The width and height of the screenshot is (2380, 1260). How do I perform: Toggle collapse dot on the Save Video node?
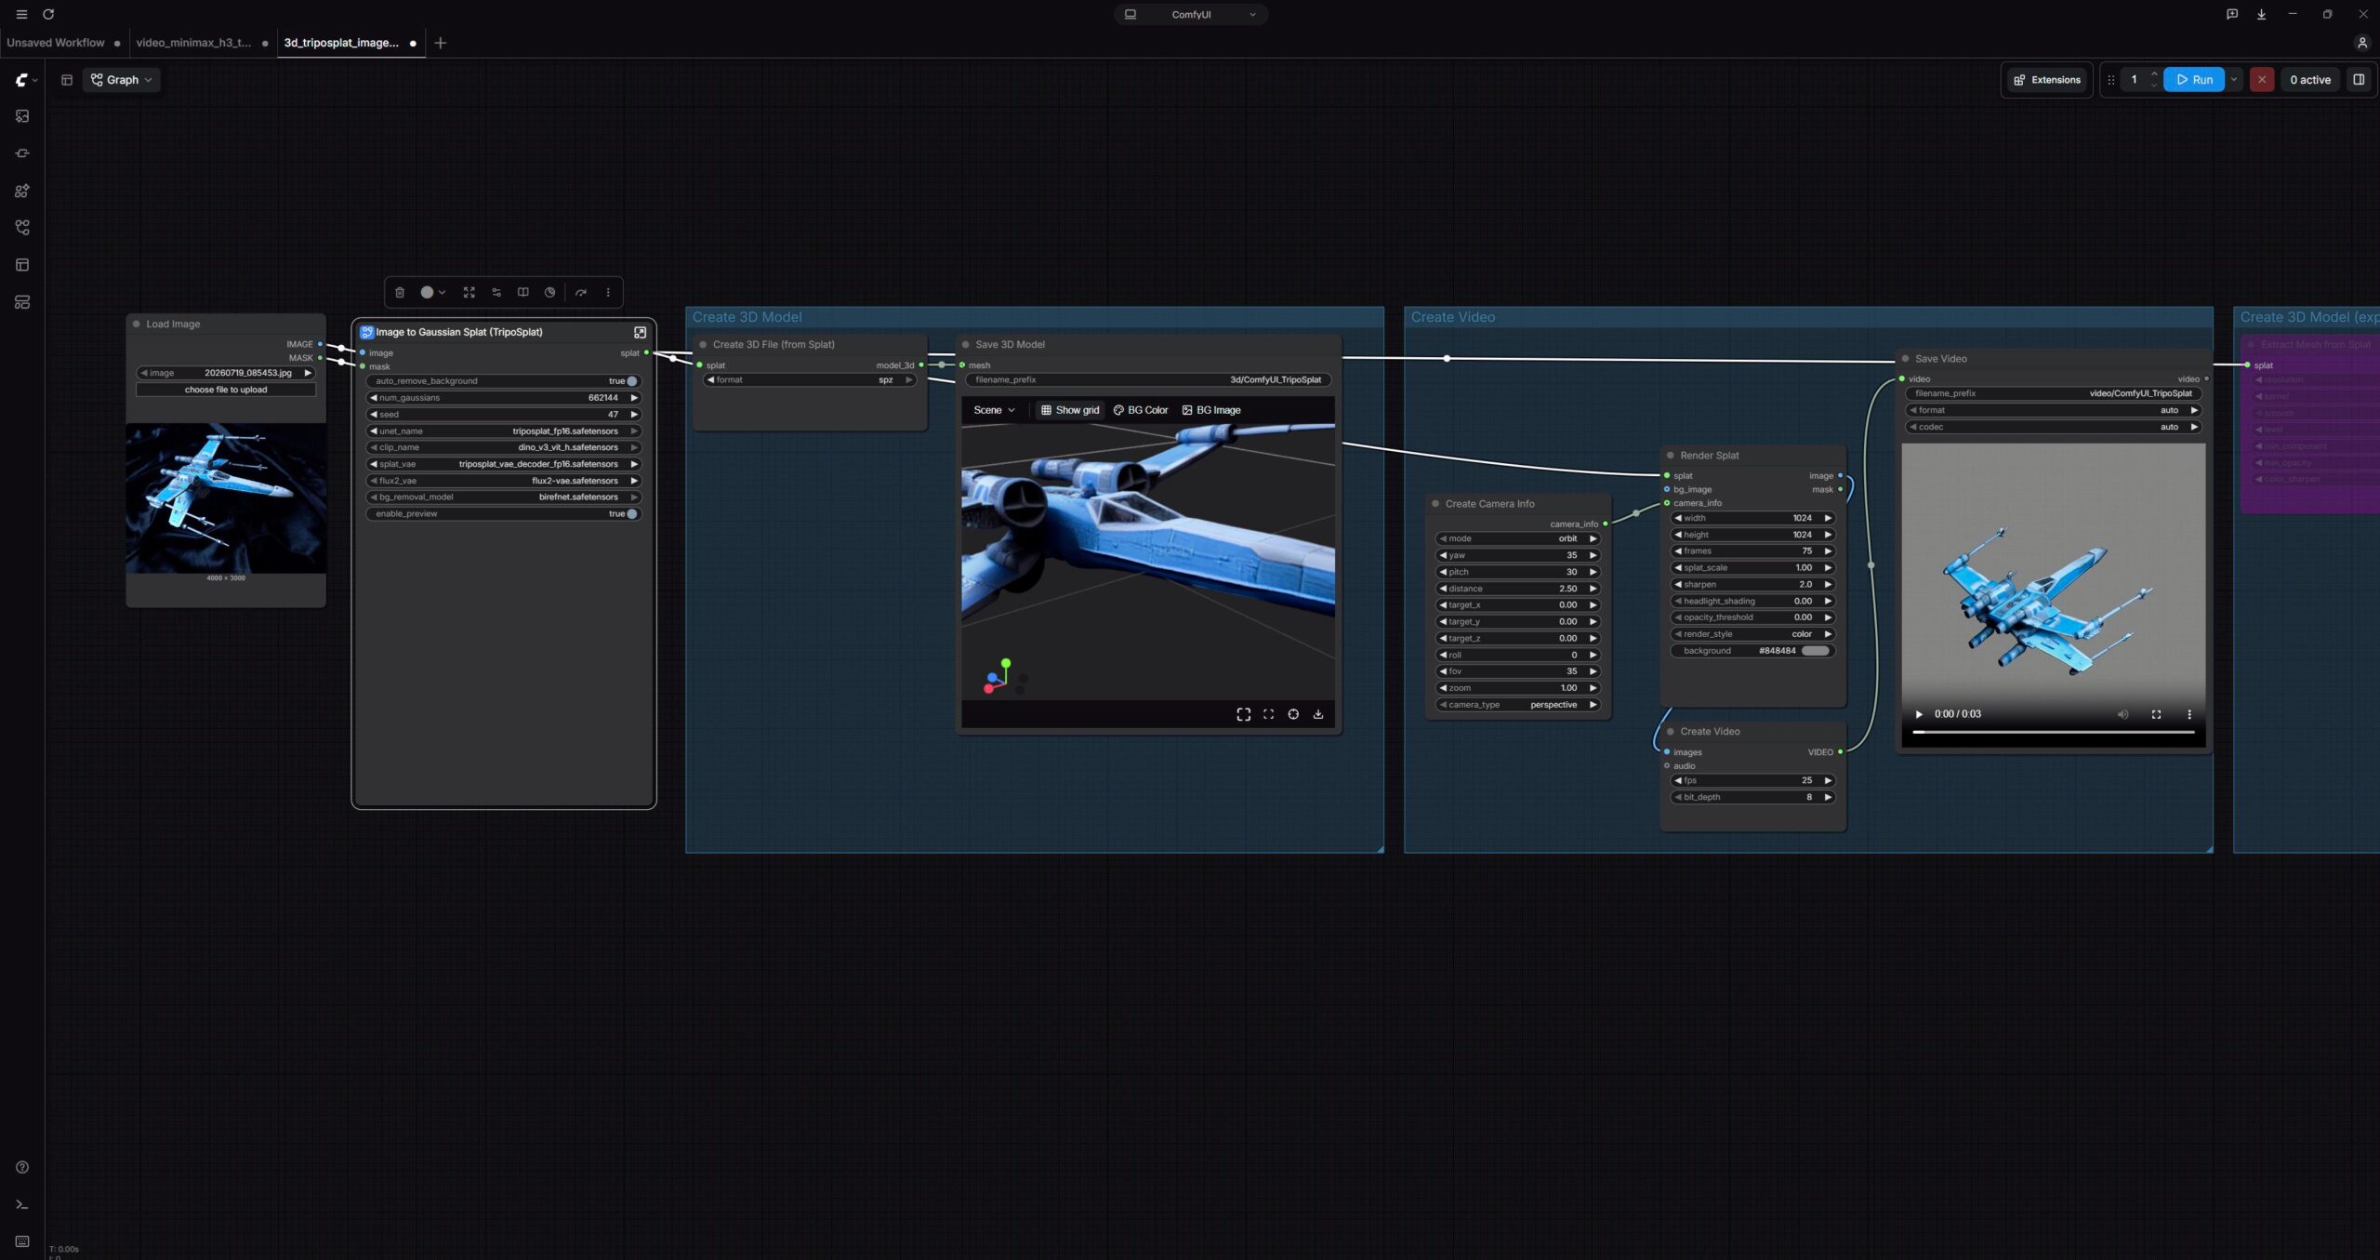1906,359
